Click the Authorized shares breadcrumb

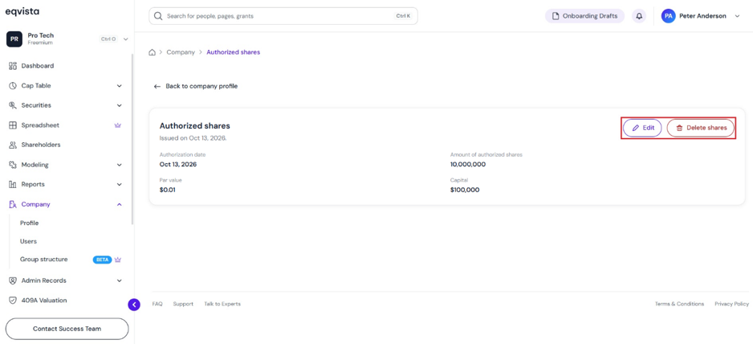234,52
